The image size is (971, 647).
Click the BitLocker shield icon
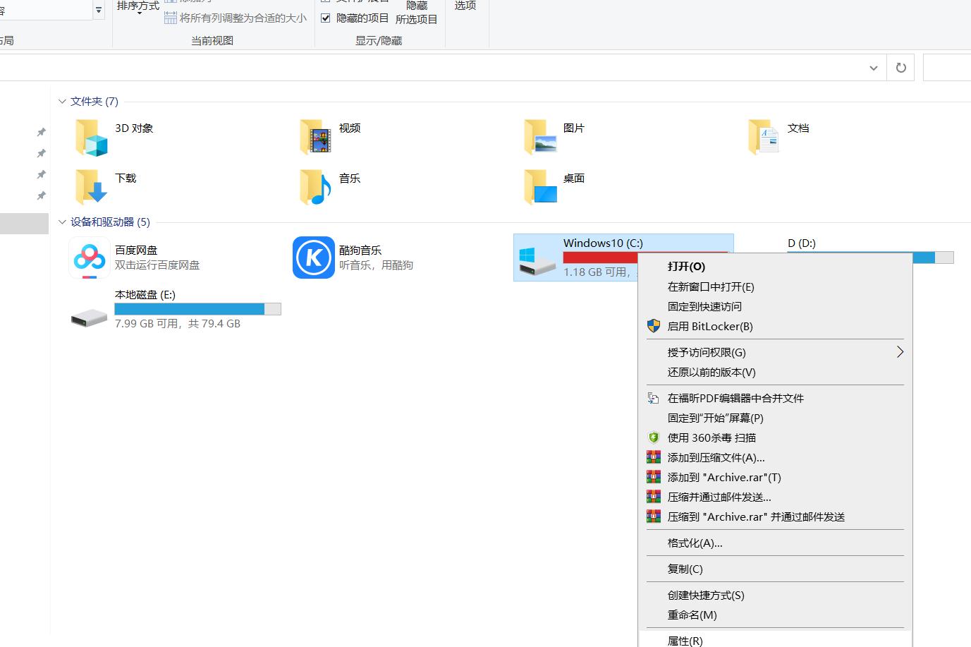tap(655, 326)
